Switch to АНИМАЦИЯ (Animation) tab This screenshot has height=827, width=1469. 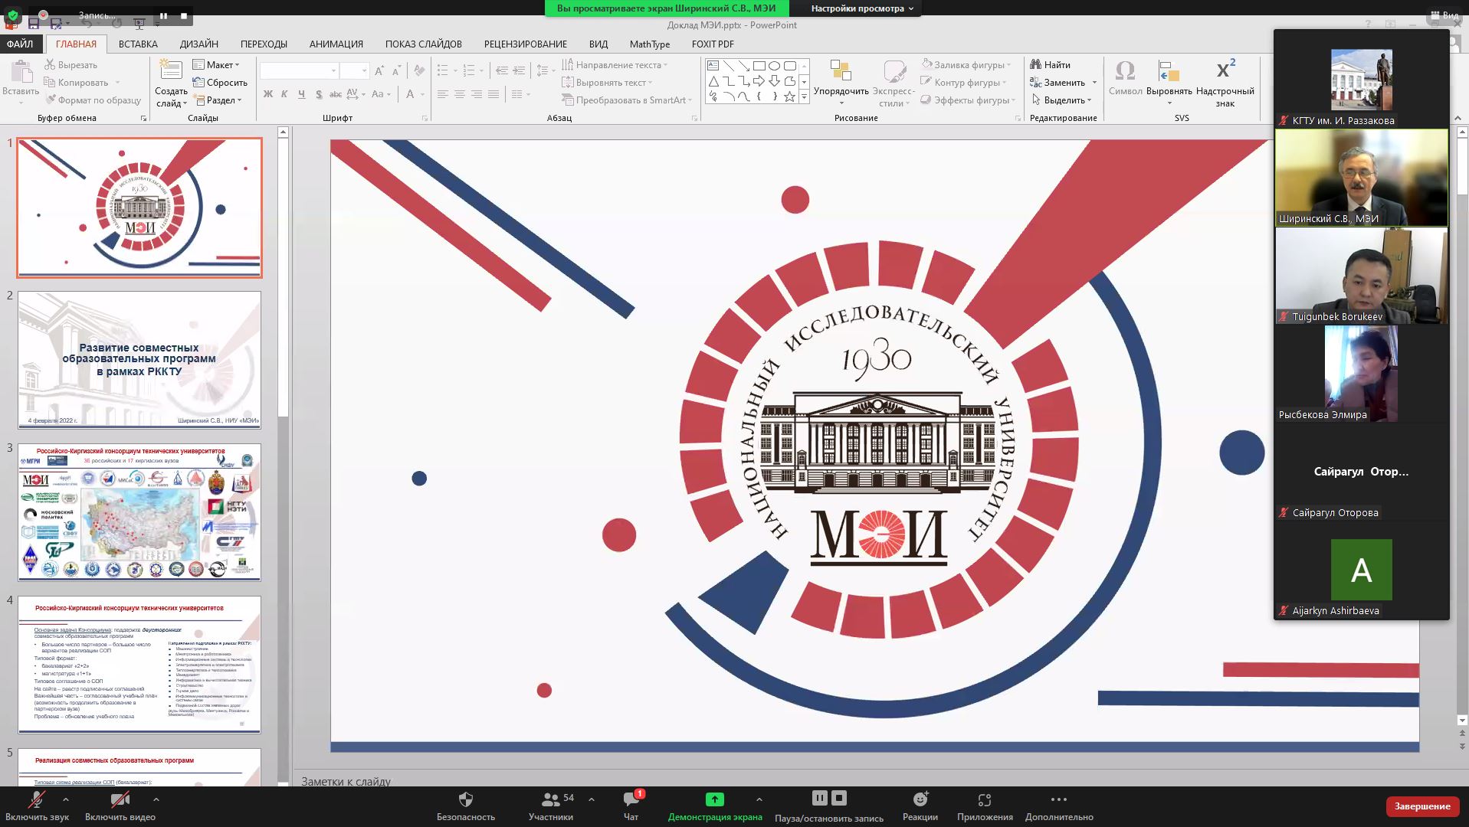point(336,44)
